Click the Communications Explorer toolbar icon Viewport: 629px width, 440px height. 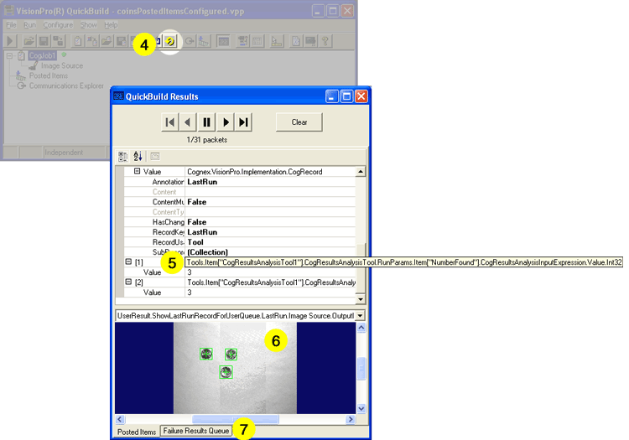point(190,41)
